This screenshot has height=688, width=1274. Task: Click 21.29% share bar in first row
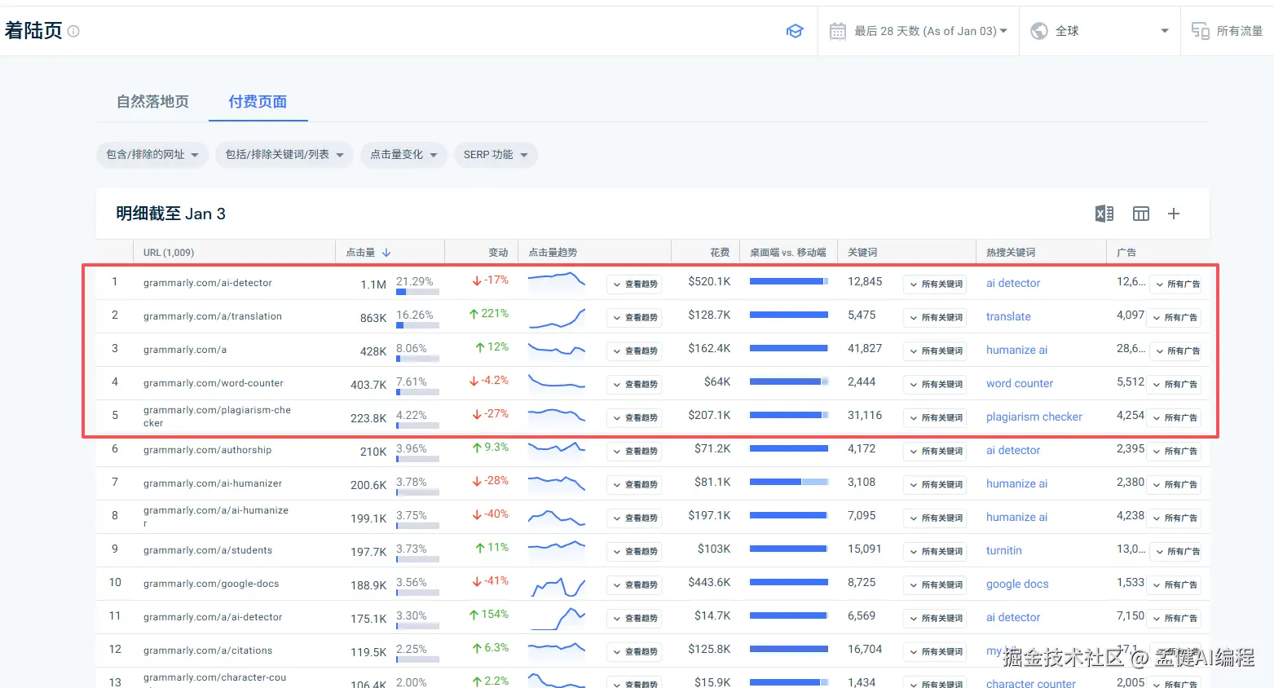coord(417,291)
